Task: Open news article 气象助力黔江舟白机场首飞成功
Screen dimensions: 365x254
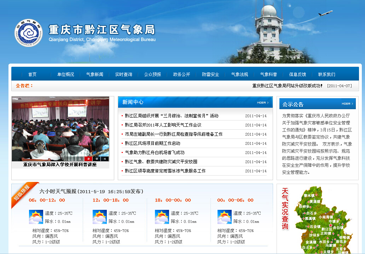Action: [155, 153]
